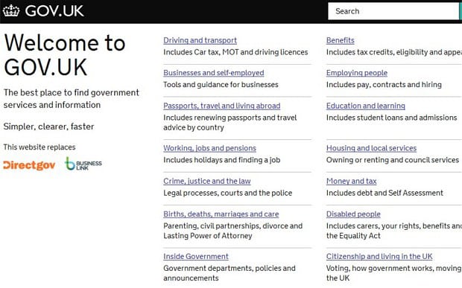Image resolution: width=462 pixels, height=288 pixels.
Task: Go to Working, jobs and pensions
Action: (210, 148)
